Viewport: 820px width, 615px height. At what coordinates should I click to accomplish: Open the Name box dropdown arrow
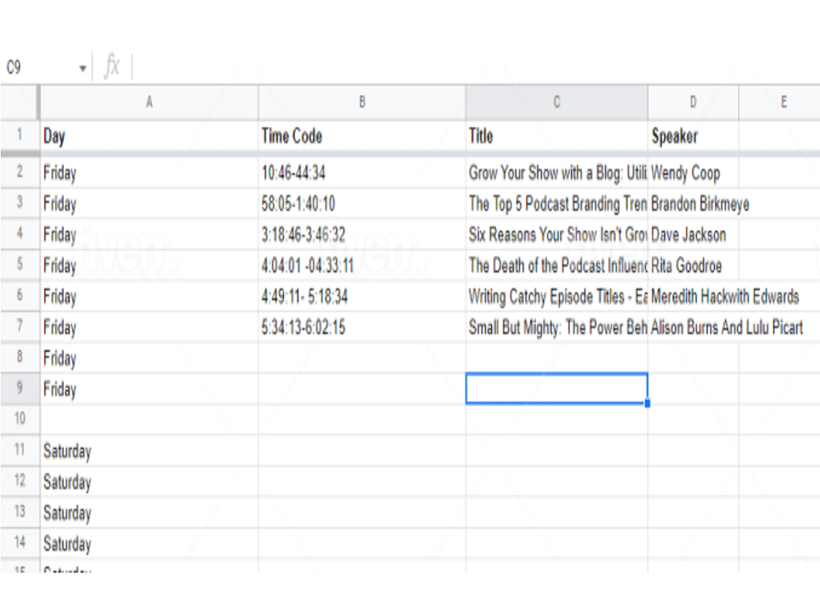coord(82,68)
